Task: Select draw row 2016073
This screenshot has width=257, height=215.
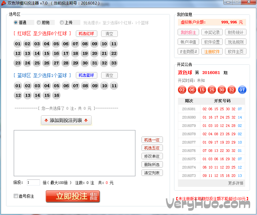Action: pyautogui.click(x=212, y=176)
